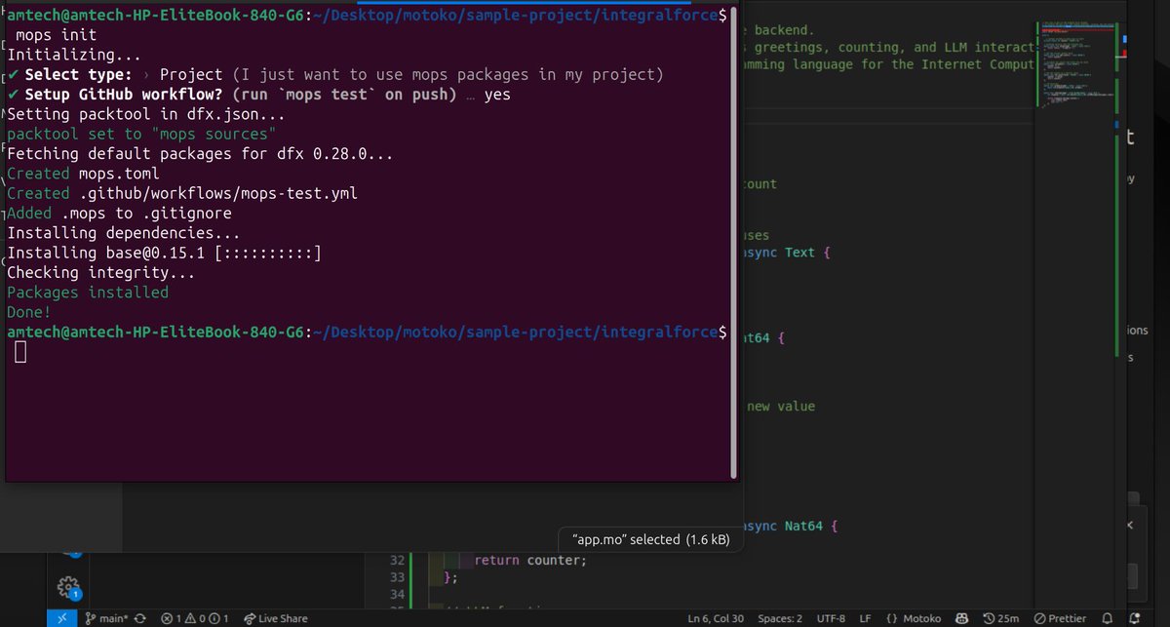The image size is (1170, 627).
Task: Click the 'Select type:' prompt line
Action: coord(335,75)
